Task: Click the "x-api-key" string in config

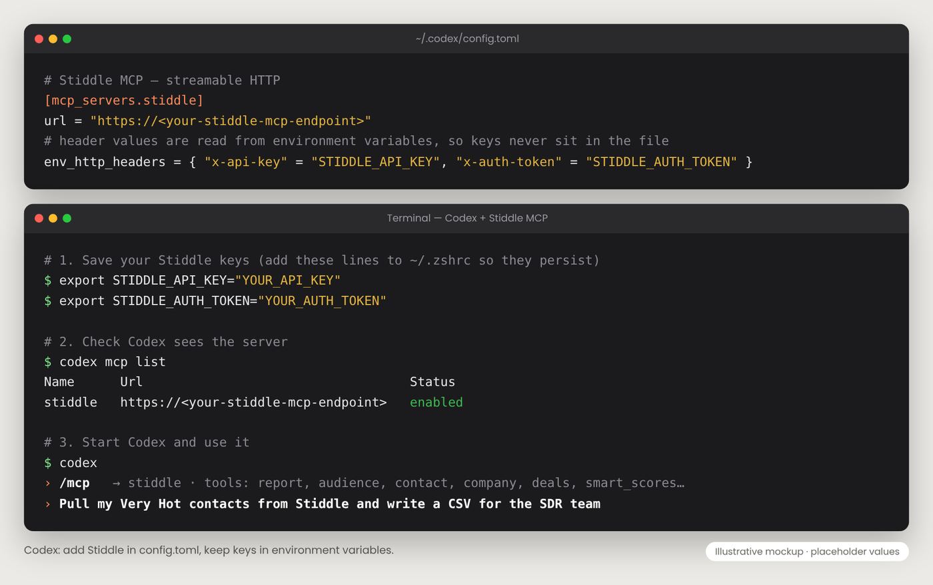Action: [x=246, y=162]
